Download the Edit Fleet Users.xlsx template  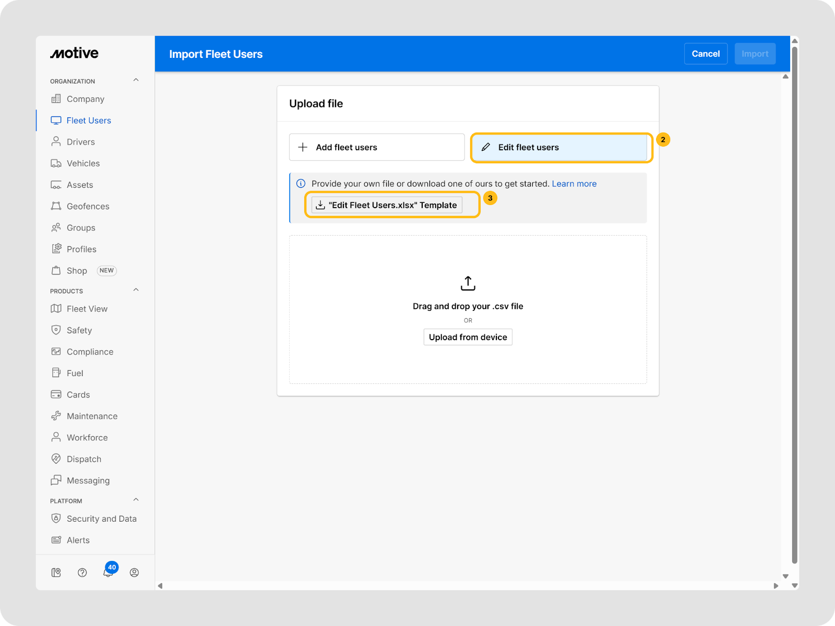click(x=387, y=205)
